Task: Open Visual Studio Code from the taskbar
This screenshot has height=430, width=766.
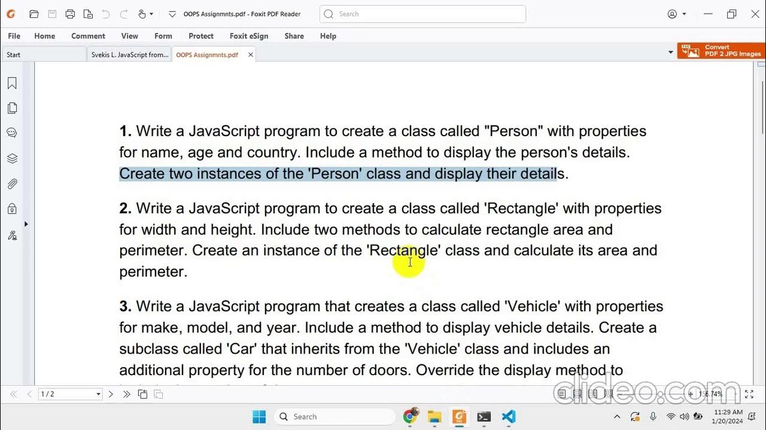Action: [509, 416]
